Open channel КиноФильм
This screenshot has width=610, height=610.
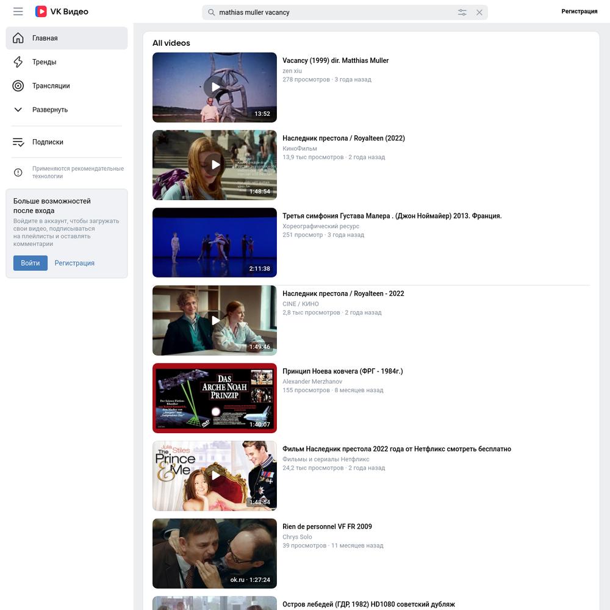point(300,148)
